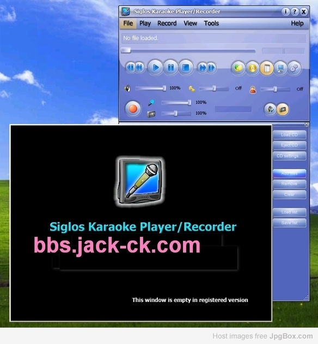Pause playback with the pause button
The image size is (318, 344).
[170, 68]
